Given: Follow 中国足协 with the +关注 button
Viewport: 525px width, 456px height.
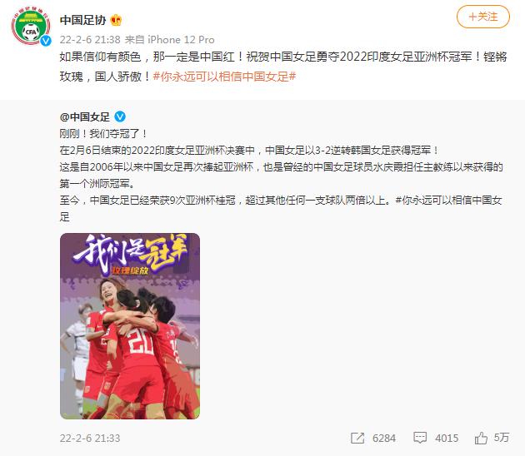Looking at the screenshot, I should click(x=483, y=17).
